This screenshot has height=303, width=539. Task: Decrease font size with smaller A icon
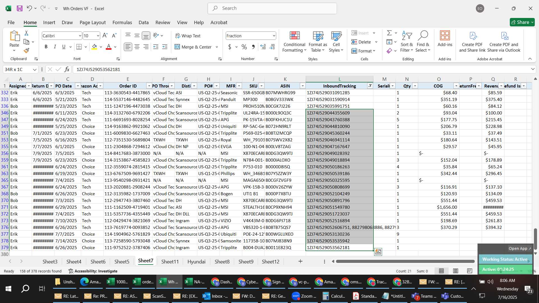114,36
